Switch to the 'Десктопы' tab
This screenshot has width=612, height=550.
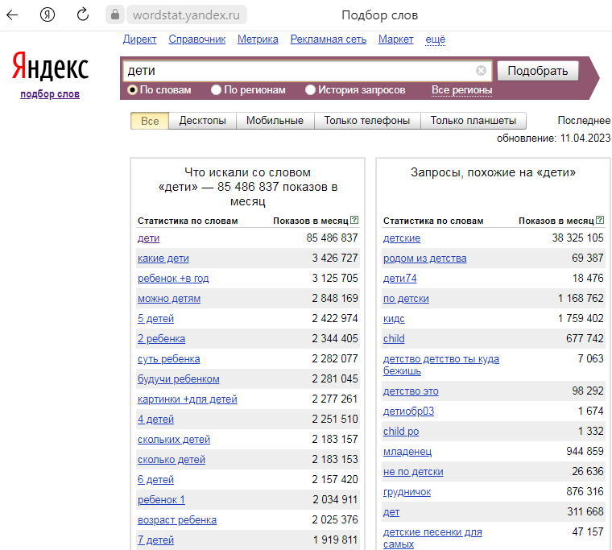[x=203, y=121]
